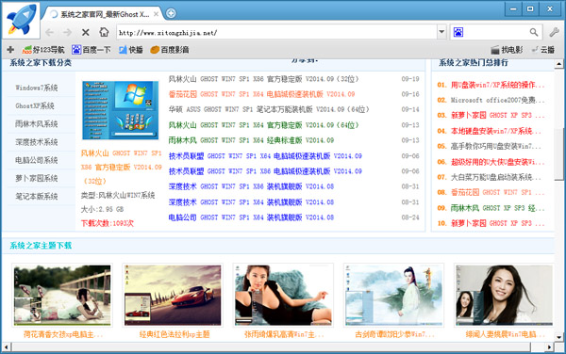Open the 古剑奇谭 theme thumbnail
The width and height of the screenshot is (566, 354).
(393, 295)
